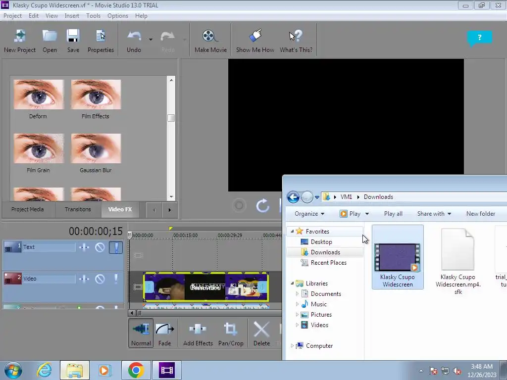507x380 pixels.
Task: Select the Video FX tab
Action: pyautogui.click(x=120, y=209)
